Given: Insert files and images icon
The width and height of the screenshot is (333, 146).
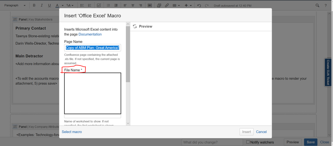Looking at the screenshot, I should tap(159, 6).
